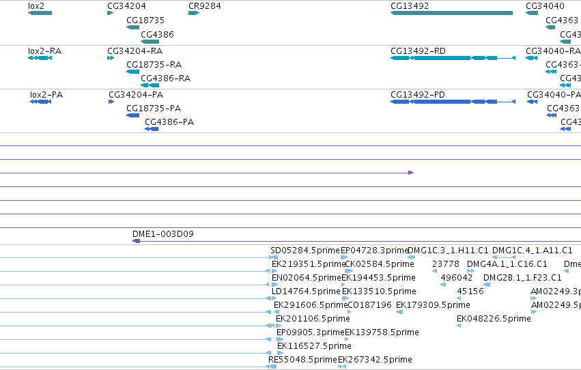
Task: Select the CG4386 gene feature
Action: click(x=150, y=42)
